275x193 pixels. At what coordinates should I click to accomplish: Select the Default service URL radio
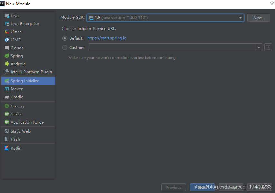65,38
